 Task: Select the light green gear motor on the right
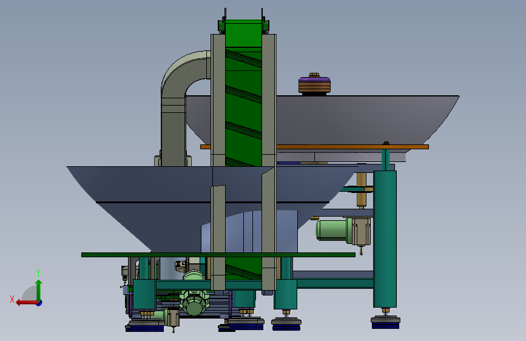[x=334, y=230]
